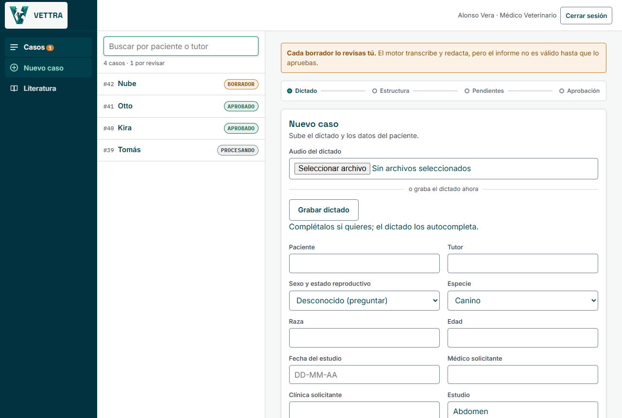
Task: Click the user name Alonso Vera
Action: tap(475, 16)
